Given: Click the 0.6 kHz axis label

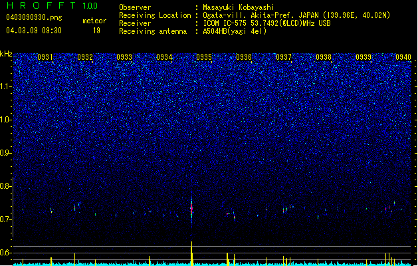Looking at the screenshot, I should coord(6,253).
